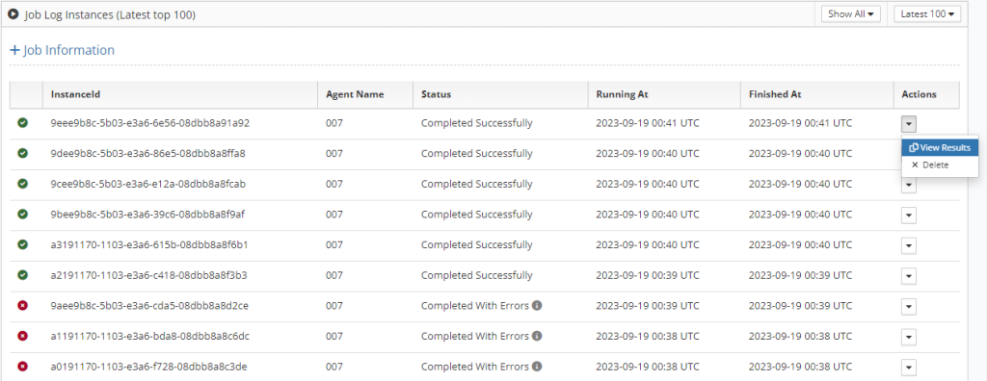Open actions dropdown for instance a1191170
This screenshot has width=987, height=381.
[908, 338]
